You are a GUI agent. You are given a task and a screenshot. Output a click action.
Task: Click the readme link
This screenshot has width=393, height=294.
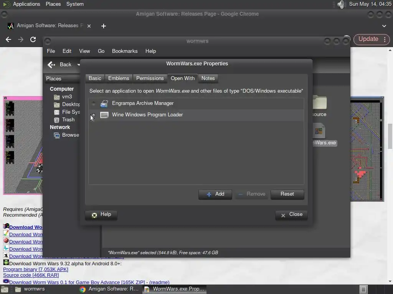[159, 283]
